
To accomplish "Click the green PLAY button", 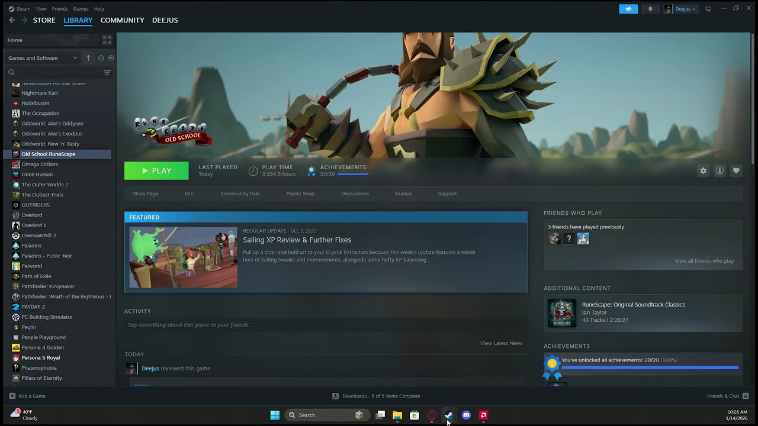I will click(x=156, y=171).
